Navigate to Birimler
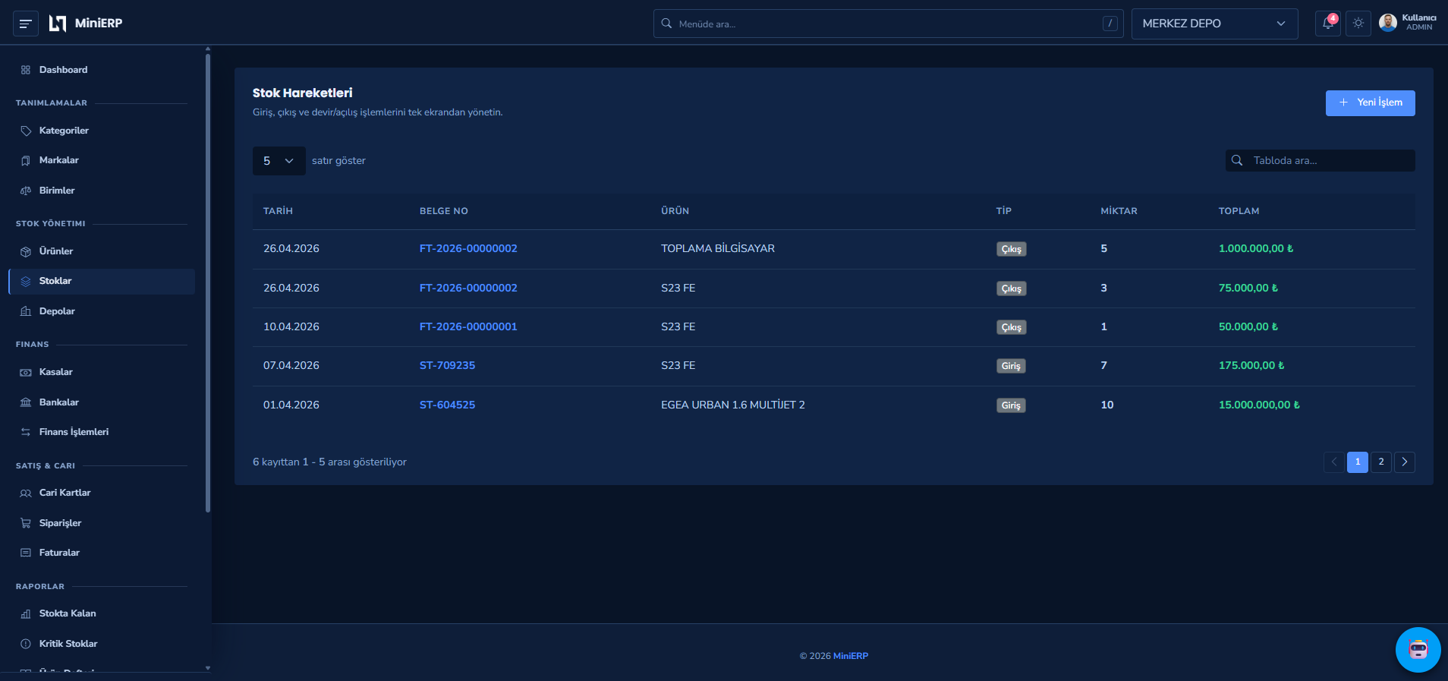 click(102, 191)
